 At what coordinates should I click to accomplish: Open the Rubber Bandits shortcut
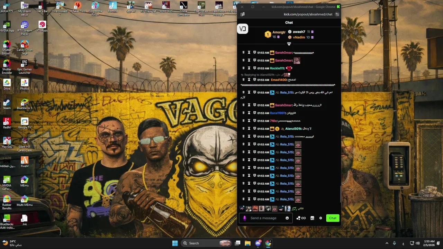pyautogui.click(x=7, y=203)
